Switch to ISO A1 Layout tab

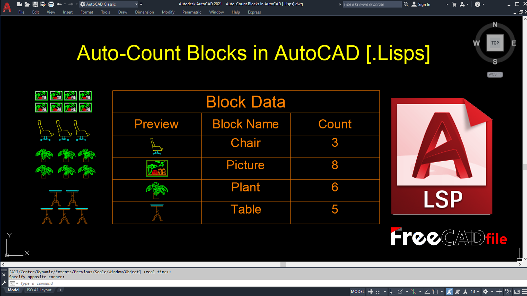[40, 290]
